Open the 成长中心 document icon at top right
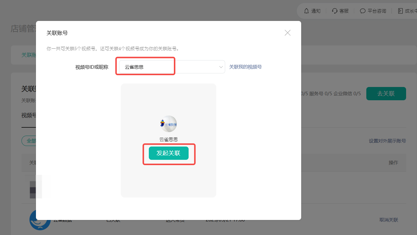Image resolution: width=417 pixels, height=235 pixels. 400,11
